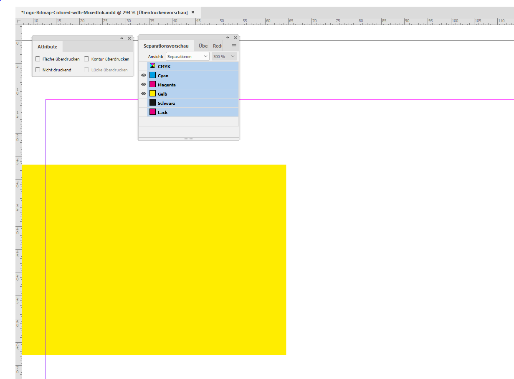The width and height of the screenshot is (514, 379).
Task: Click the Gelb yellow swatch
Action: click(x=153, y=94)
